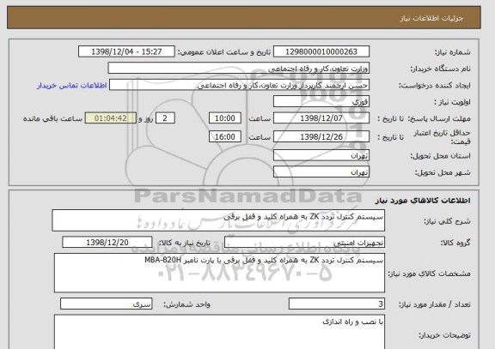The width and height of the screenshot is (495, 349).
Task: Click the response deadline date 1398/12/07
Action: click(x=321, y=118)
